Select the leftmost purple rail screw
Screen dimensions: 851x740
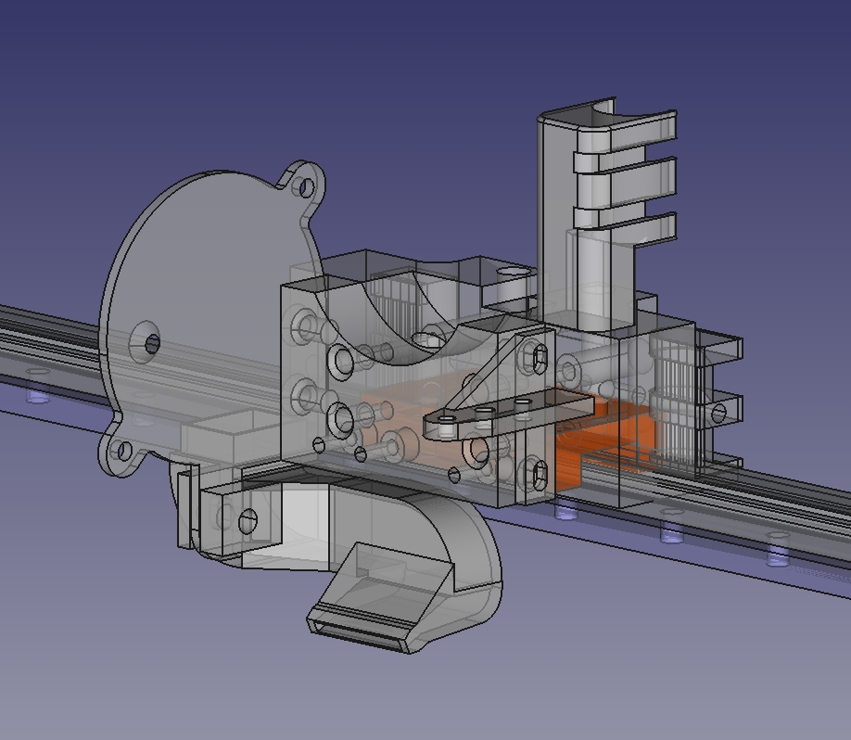(x=37, y=396)
